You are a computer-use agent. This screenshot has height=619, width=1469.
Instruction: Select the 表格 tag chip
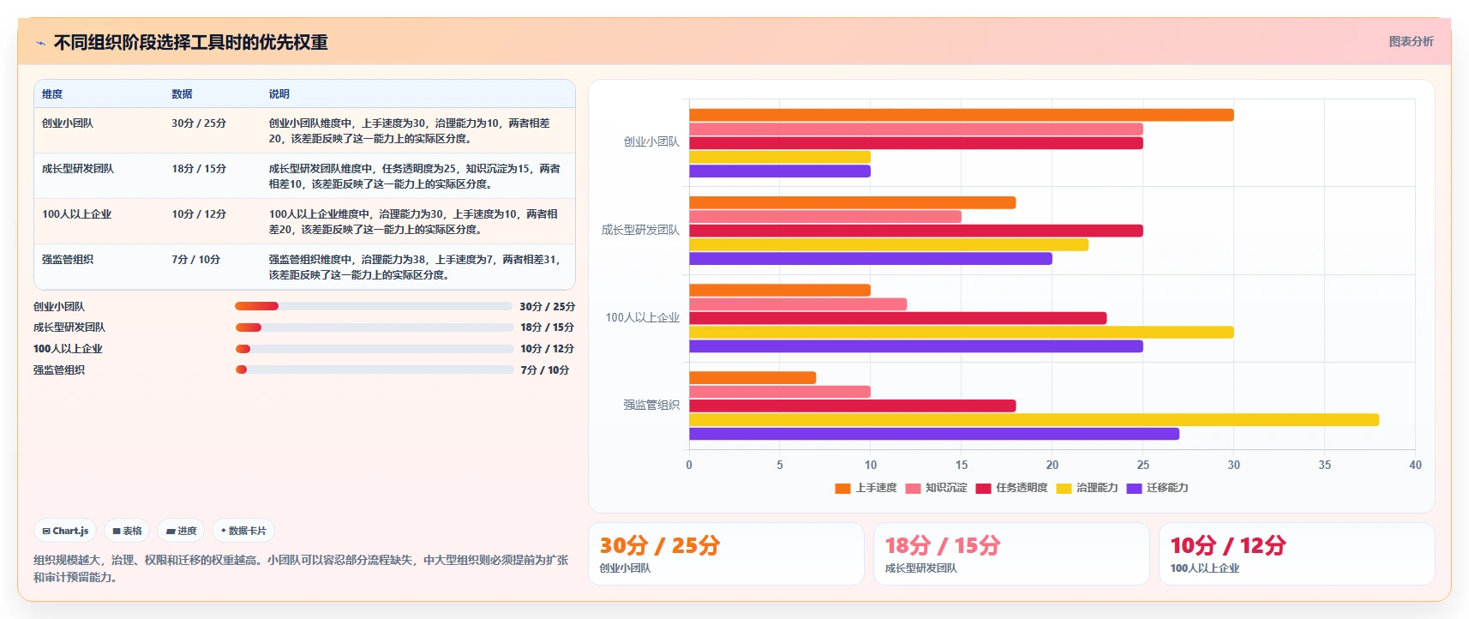click(127, 531)
